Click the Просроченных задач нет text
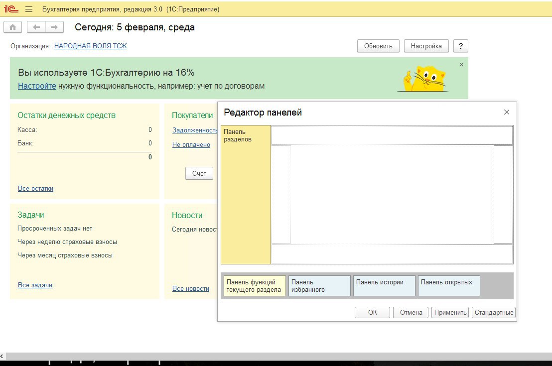552x366 pixels. (55, 229)
